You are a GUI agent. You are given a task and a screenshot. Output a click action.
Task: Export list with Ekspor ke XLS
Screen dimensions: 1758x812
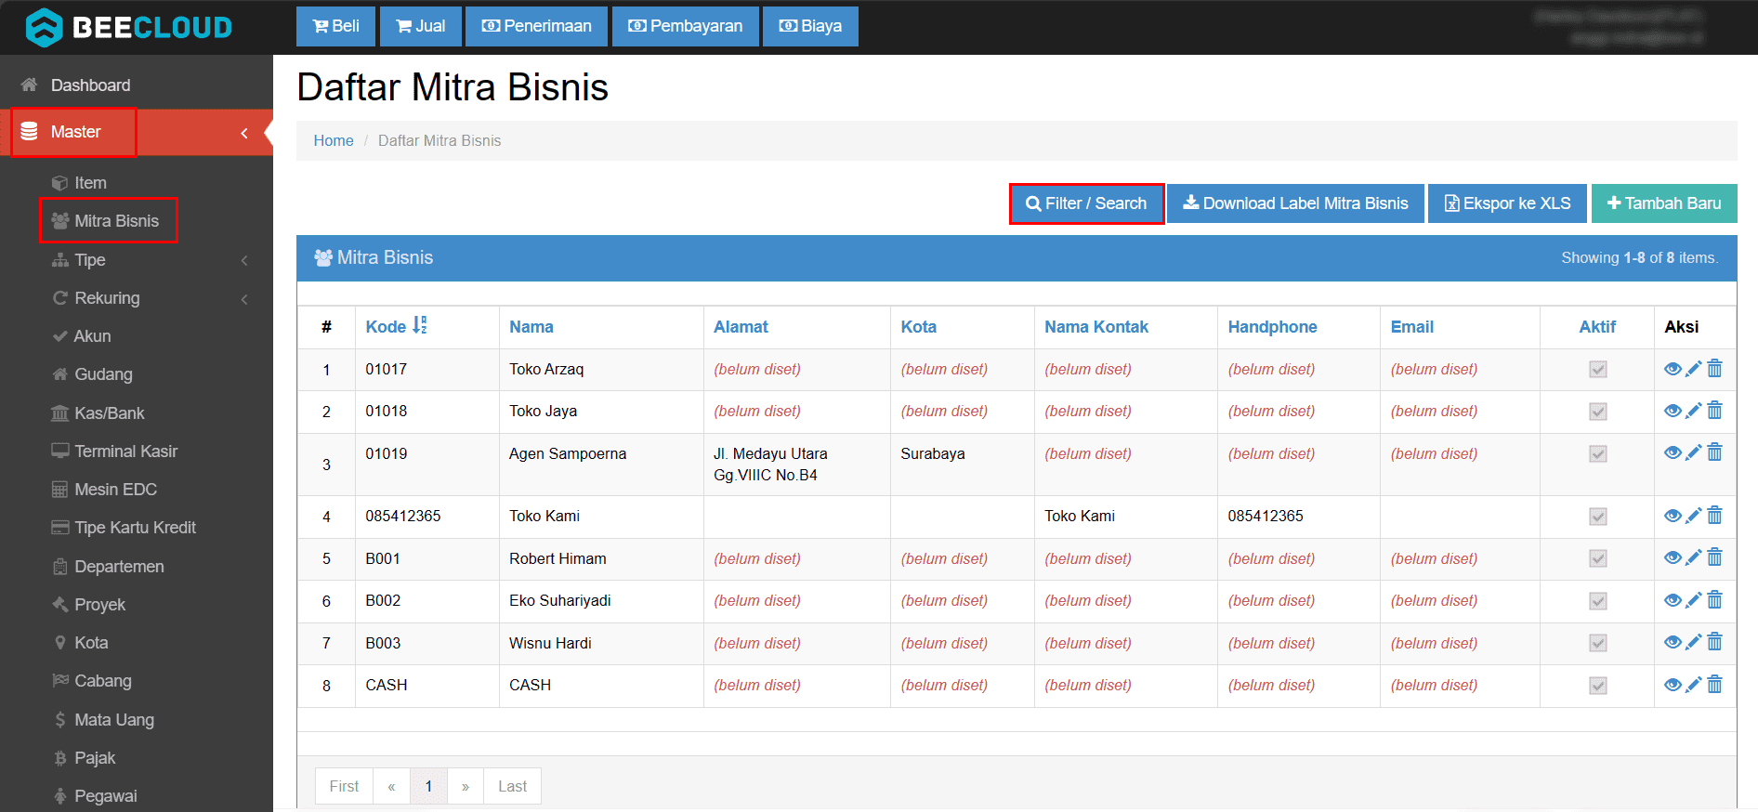(x=1507, y=203)
